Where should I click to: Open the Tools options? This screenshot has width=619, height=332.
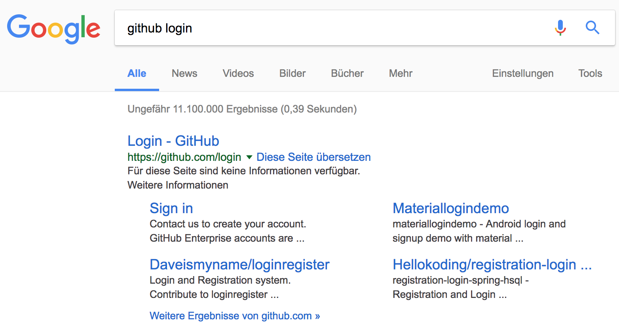pos(590,73)
